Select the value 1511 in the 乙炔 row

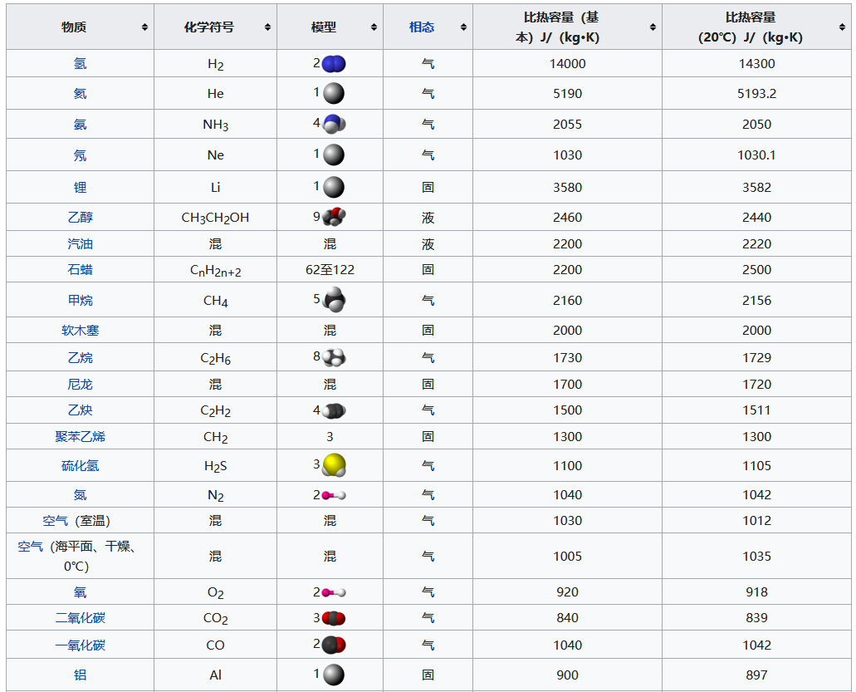(x=756, y=410)
